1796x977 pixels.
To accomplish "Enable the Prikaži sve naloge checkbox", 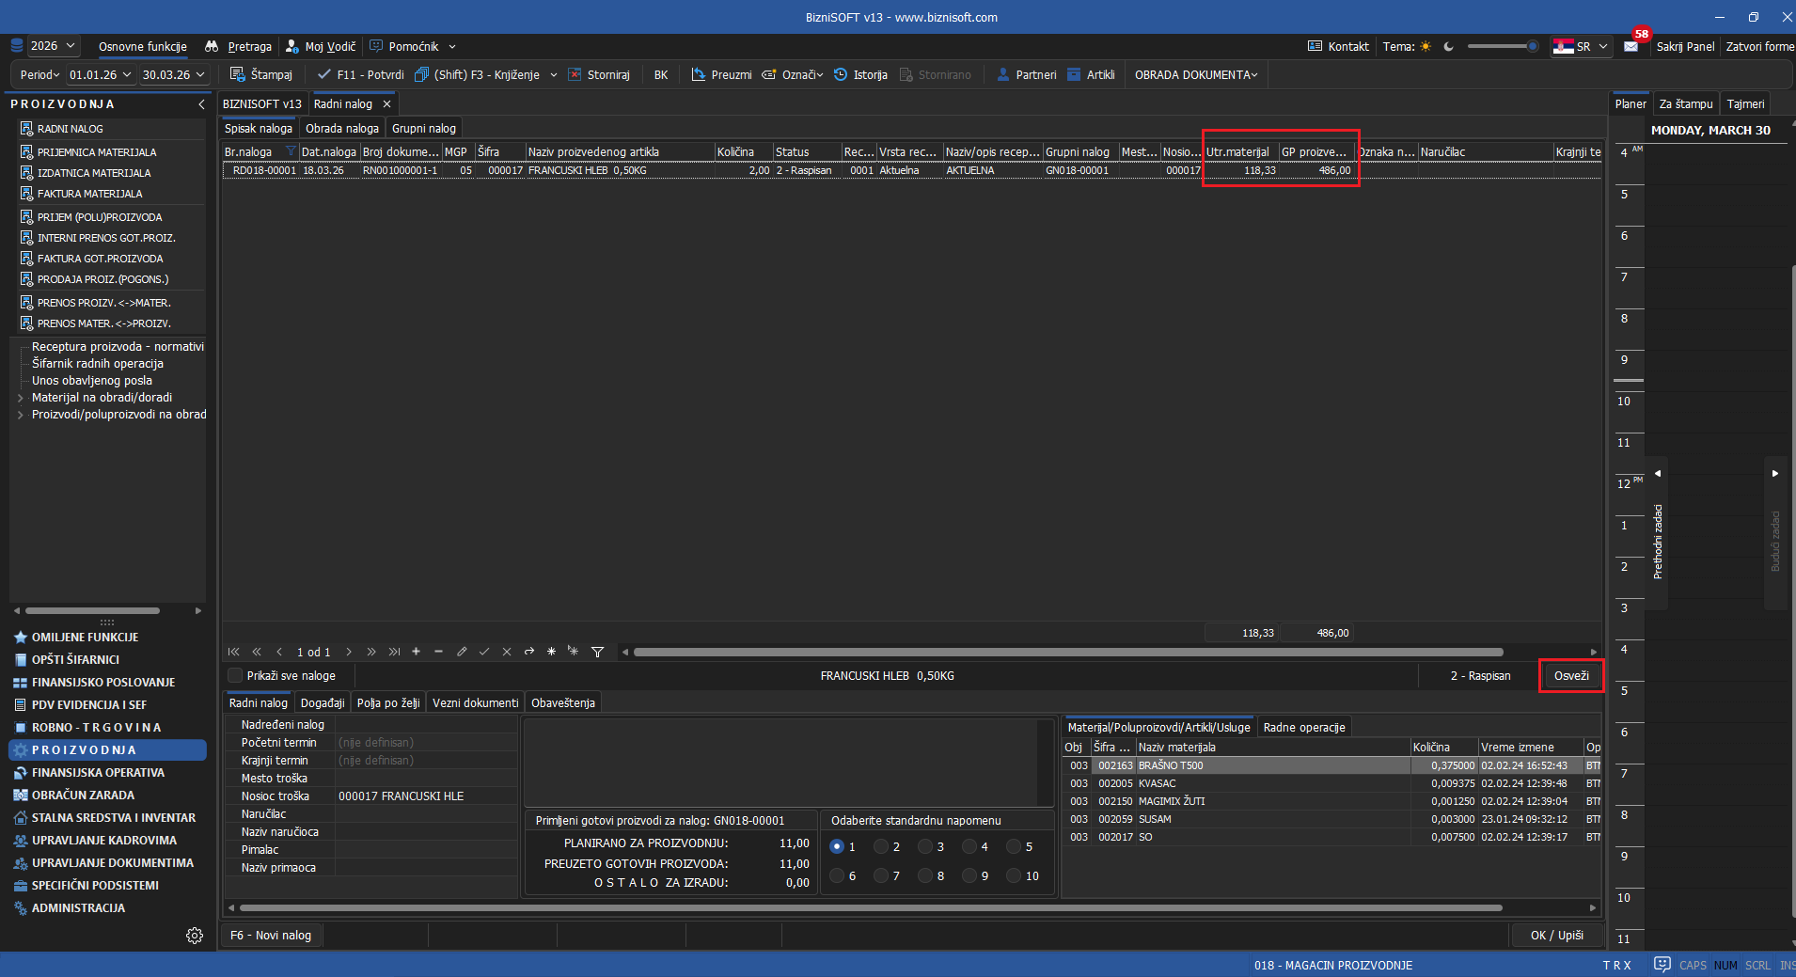I will point(236,675).
